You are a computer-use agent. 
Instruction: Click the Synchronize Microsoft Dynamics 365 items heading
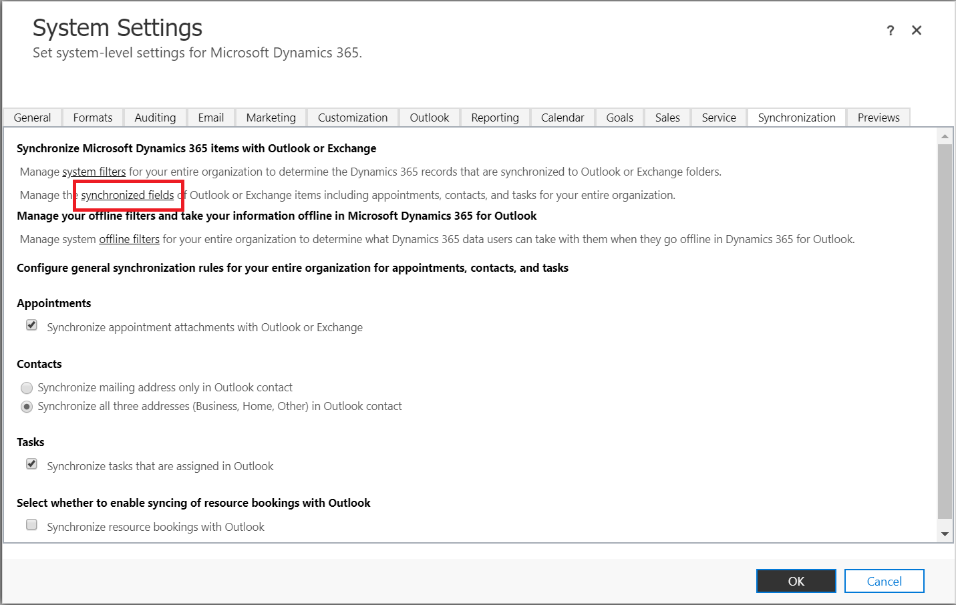pyautogui.click(x=196, y=148)
